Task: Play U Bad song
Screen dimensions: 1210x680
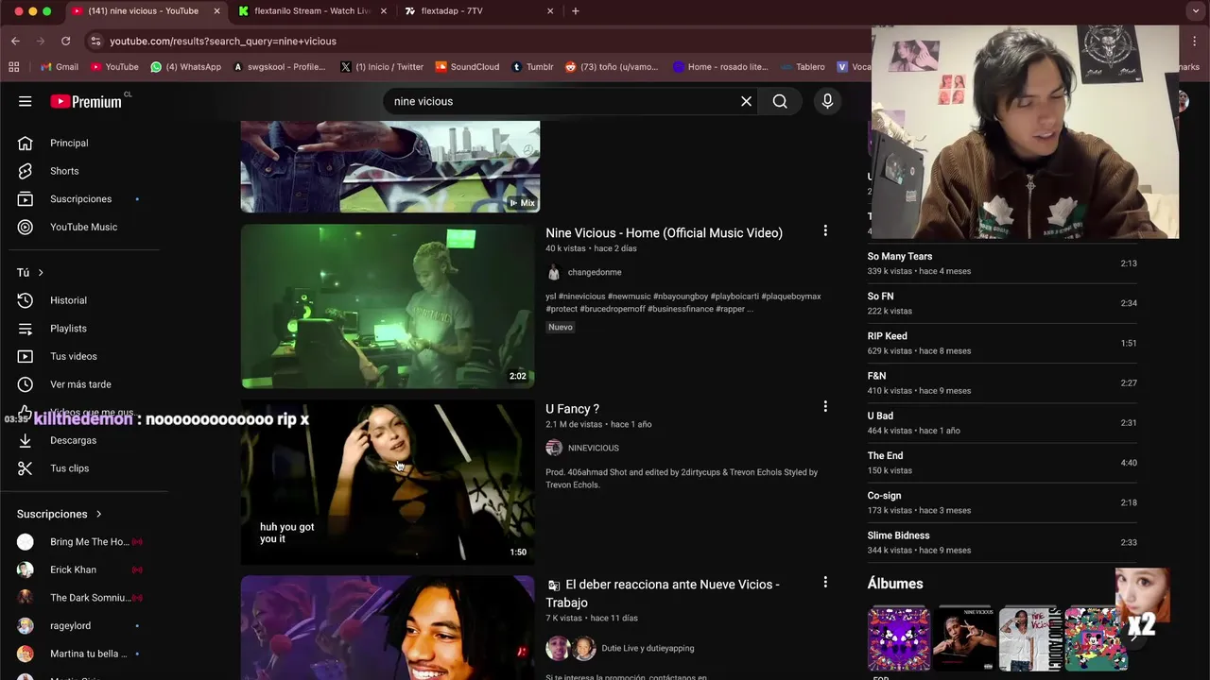Action: tap(1002, 422)
